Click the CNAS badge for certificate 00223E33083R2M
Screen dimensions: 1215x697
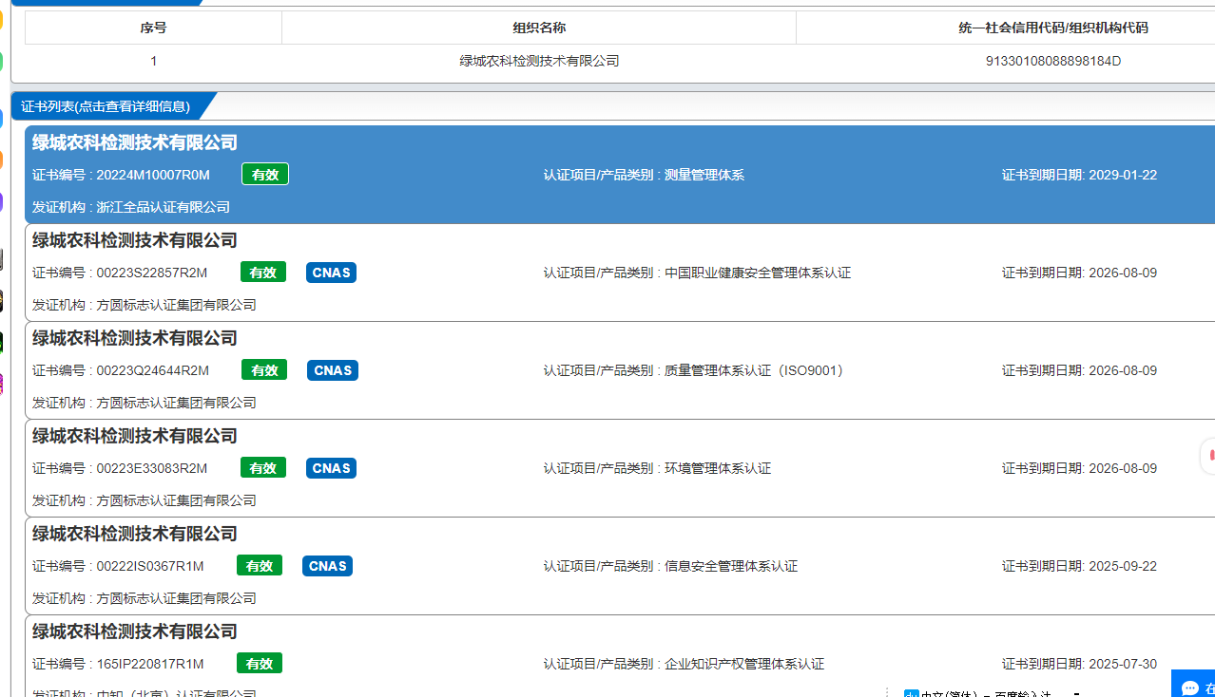click(332, 468)
